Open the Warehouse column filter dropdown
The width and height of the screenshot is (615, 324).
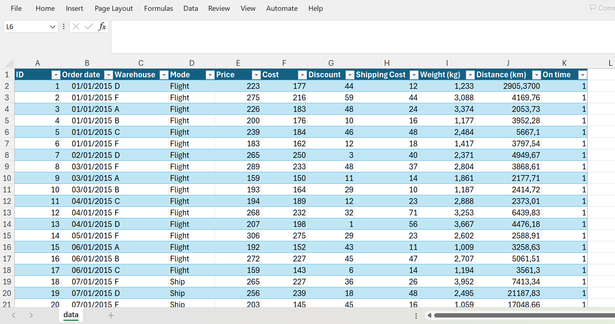point(164,75)
